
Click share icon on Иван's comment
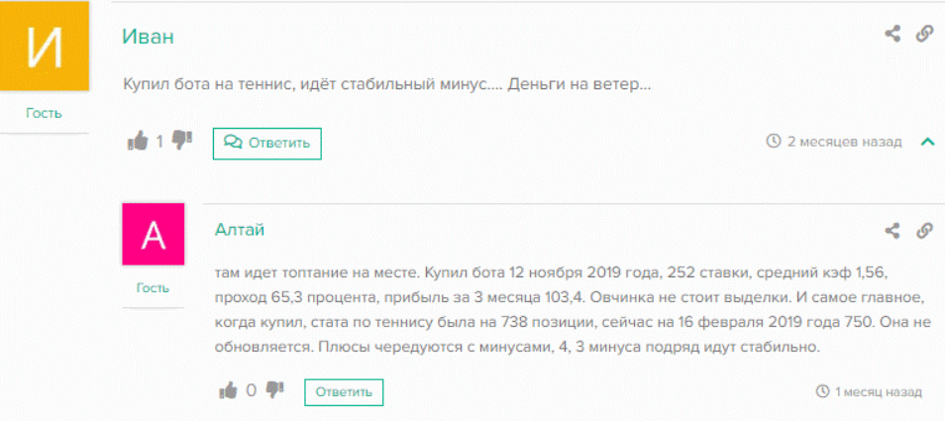tap(892, 34)
